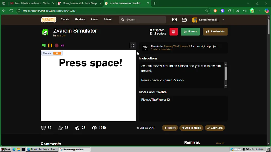Add this page to favorites star
This screenshot has height=152, width=271.
click(x=207, y=11)
